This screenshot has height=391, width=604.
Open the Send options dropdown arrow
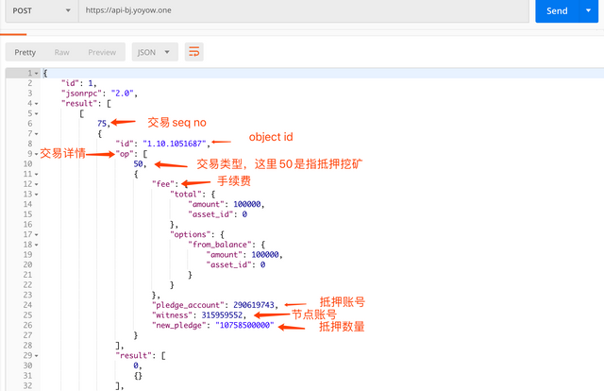click(x=588, y=10)
